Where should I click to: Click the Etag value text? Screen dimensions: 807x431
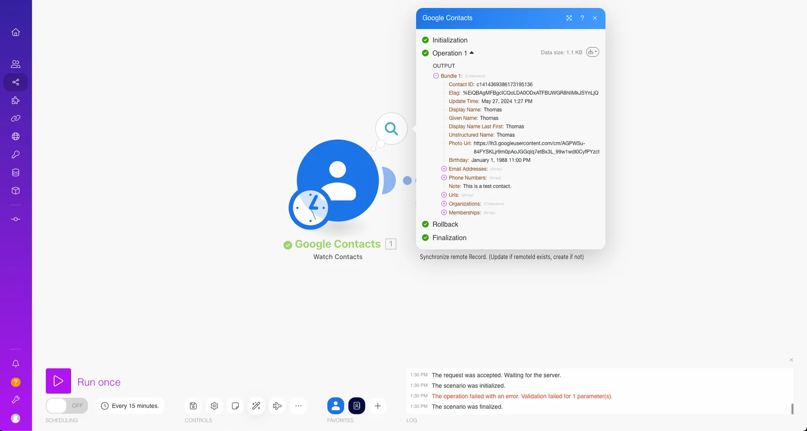(x=531, y=93)
